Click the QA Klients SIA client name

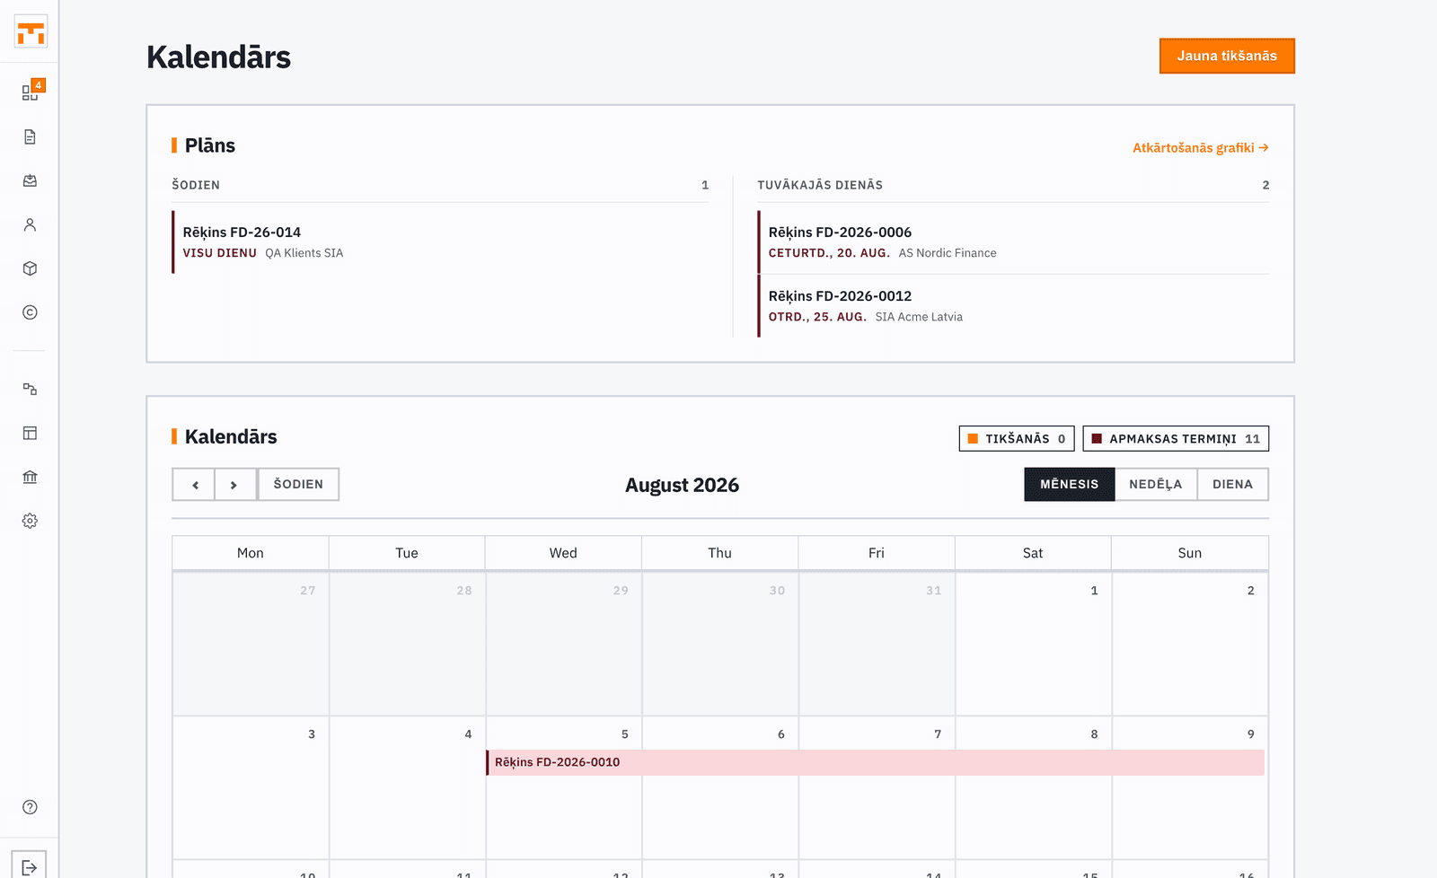pyautogui.click(x=304, y=253)
